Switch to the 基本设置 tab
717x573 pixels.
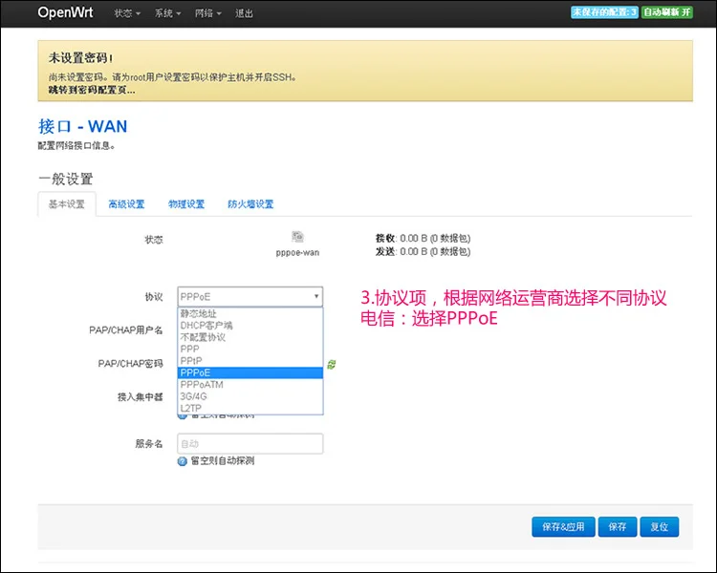[67, 204]
